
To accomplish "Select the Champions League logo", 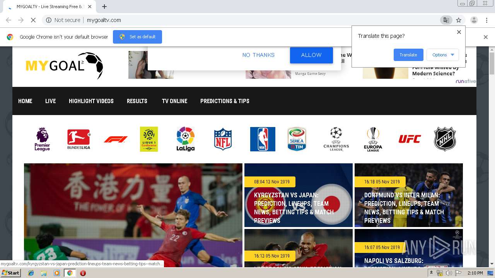I will tap(336, 139).
